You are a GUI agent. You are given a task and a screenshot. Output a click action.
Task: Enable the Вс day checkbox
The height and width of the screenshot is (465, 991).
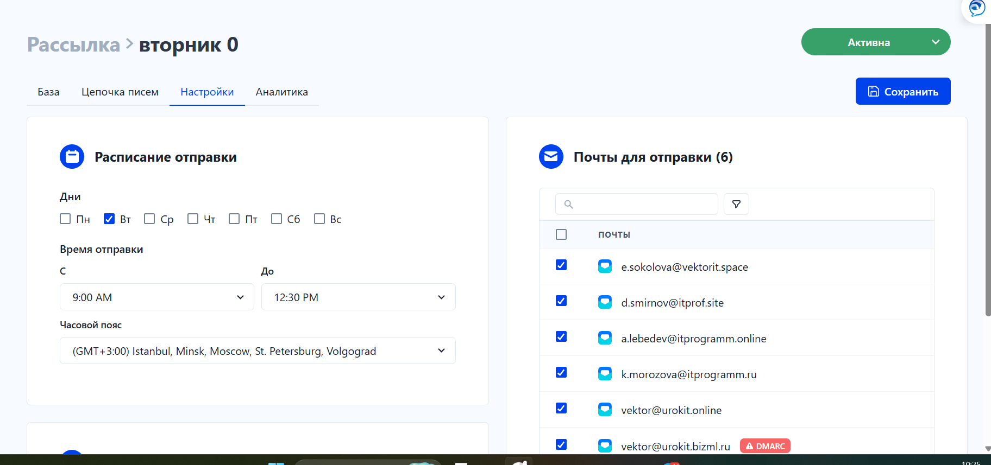[x=319, y=219]
